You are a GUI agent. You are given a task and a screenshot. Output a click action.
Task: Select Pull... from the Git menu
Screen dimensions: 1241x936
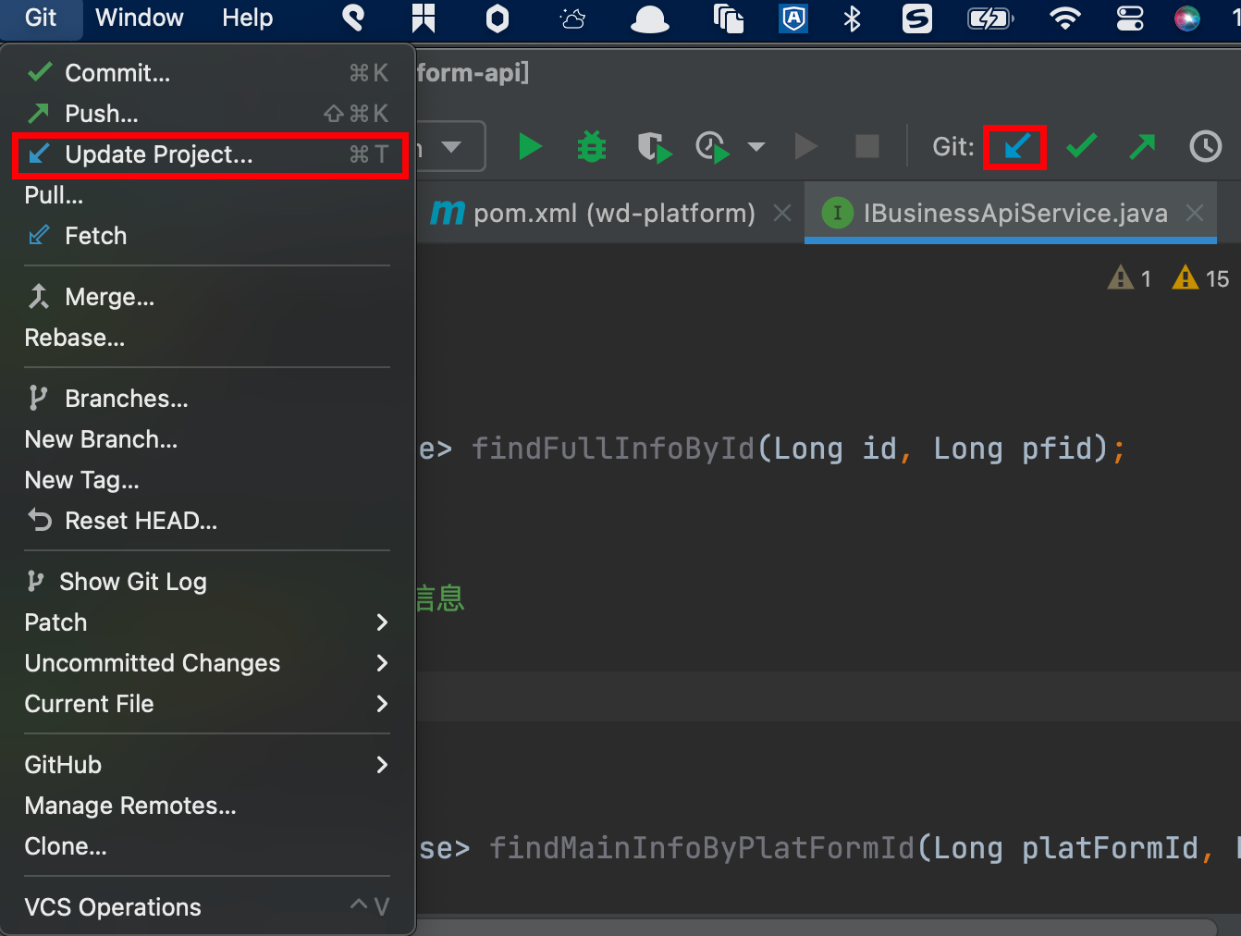point(208,195)
